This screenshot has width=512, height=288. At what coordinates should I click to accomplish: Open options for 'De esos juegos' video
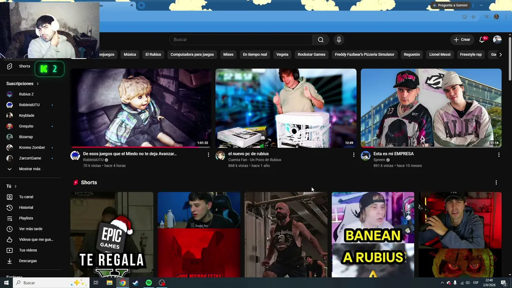pyautogui.click(x=208, y=154)
